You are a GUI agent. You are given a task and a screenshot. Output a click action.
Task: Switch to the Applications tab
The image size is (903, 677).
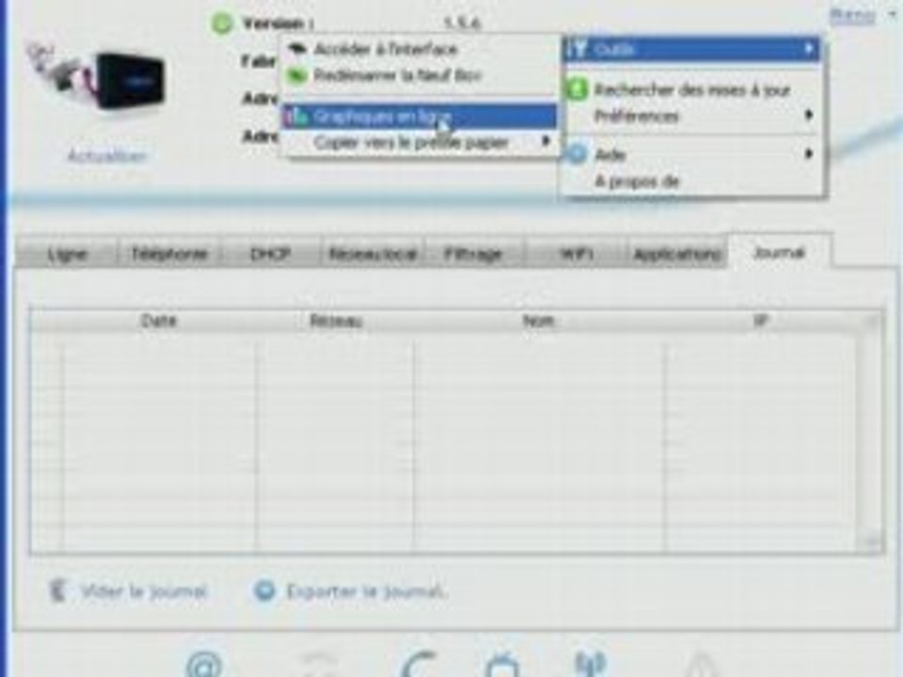(x=676, y=253)
